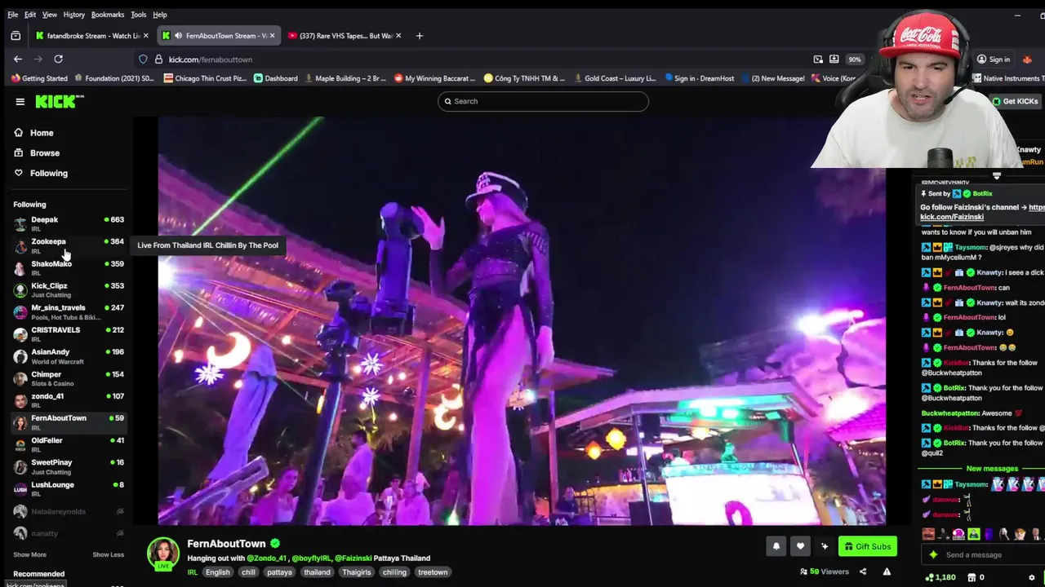Select the IRL category tag
Image resolution: width=1045 pixels, height=587 pixels.
193,572
